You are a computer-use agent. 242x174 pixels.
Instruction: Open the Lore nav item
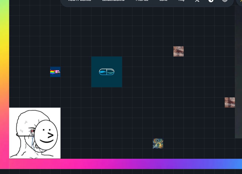click(x=163, y=0)
